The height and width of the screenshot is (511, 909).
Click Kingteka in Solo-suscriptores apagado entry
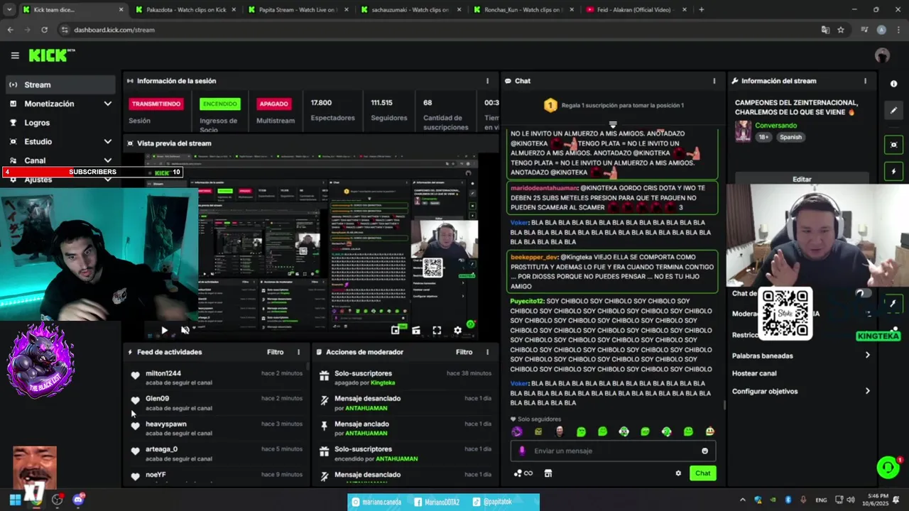tap(383, 383)
